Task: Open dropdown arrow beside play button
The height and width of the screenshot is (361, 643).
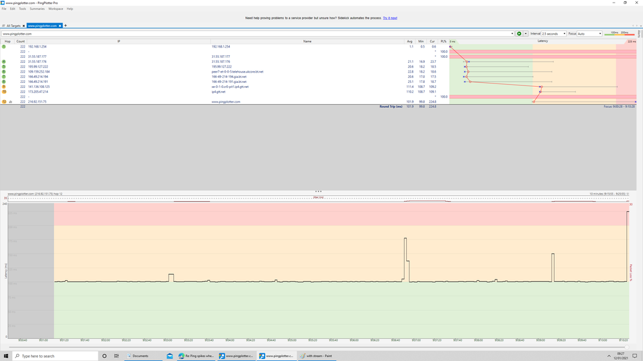Action: pos(526,33)
